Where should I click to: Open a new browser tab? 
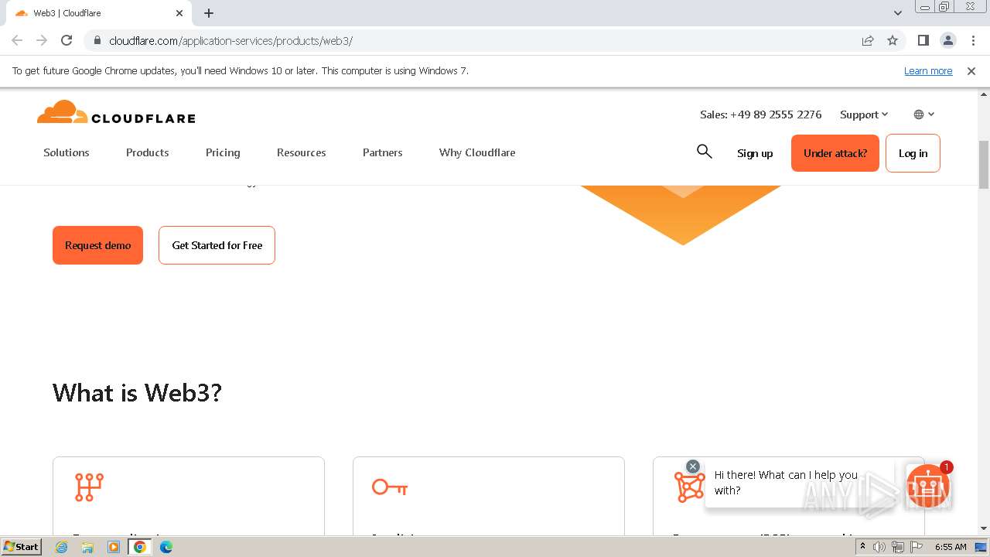coord(209,13)
